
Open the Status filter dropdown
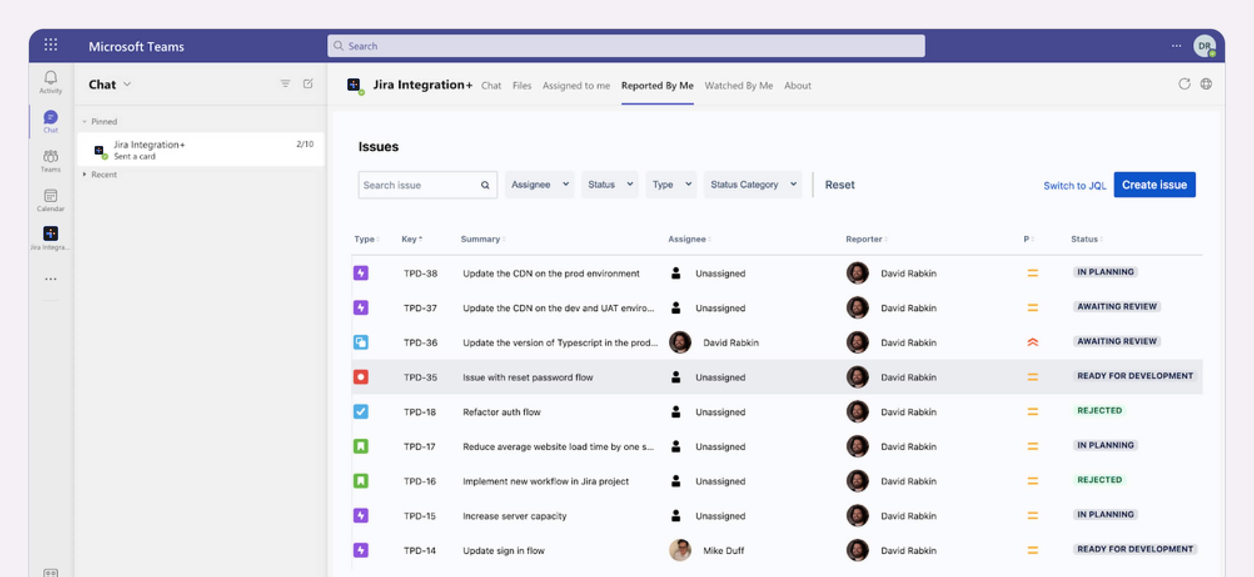(x=610, y=185)
